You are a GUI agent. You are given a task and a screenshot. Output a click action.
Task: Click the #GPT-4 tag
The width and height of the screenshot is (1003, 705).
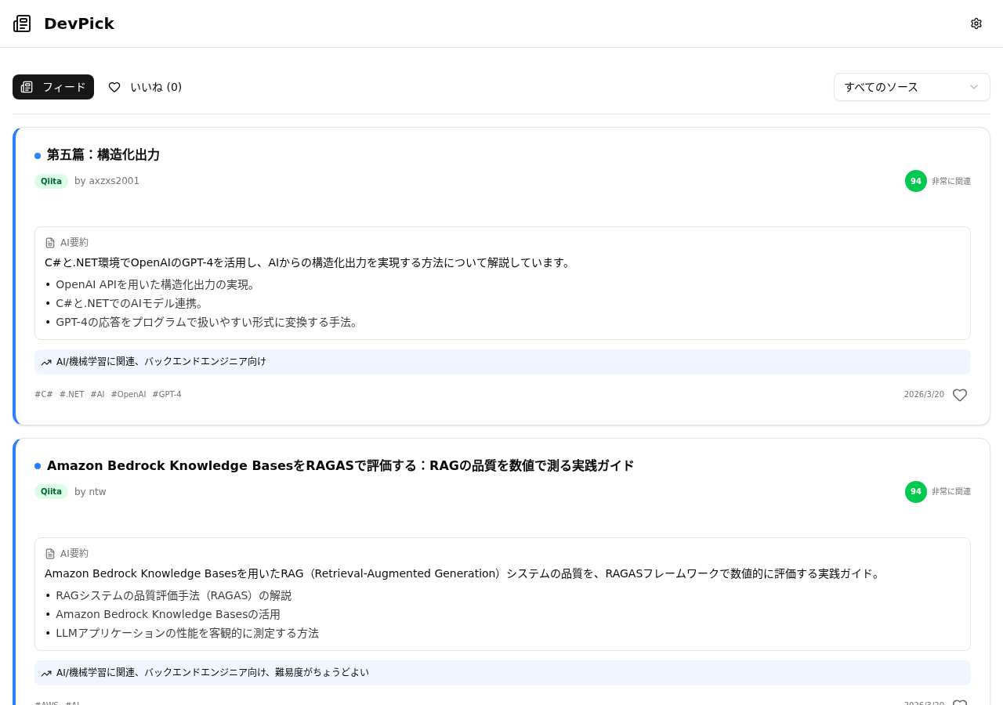[x=167, y=395]
